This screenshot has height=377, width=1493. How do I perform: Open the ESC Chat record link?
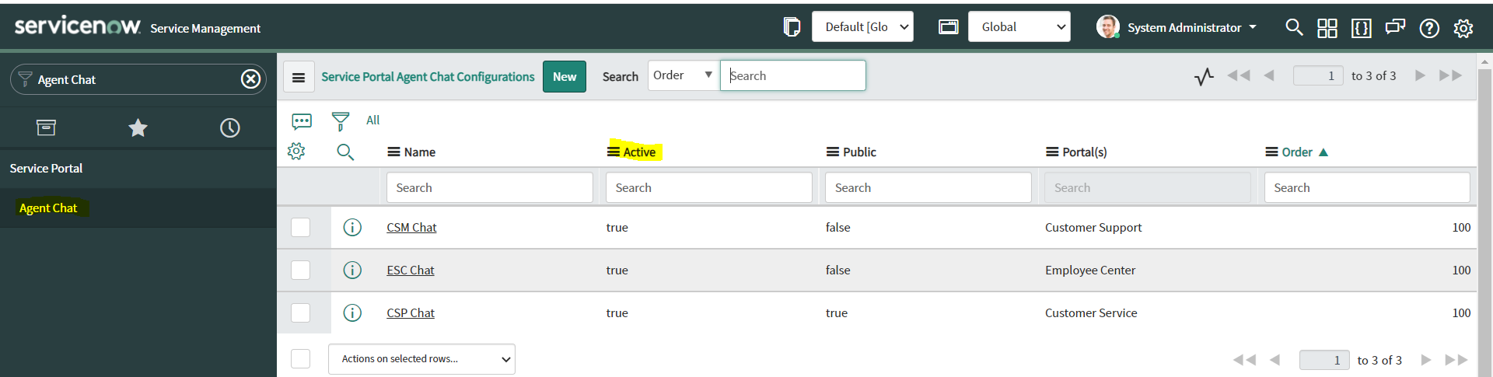(x=410, y=270)
